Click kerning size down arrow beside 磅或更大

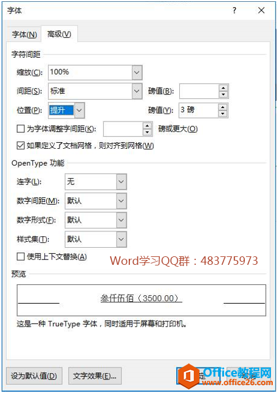(x=148, y=132)
